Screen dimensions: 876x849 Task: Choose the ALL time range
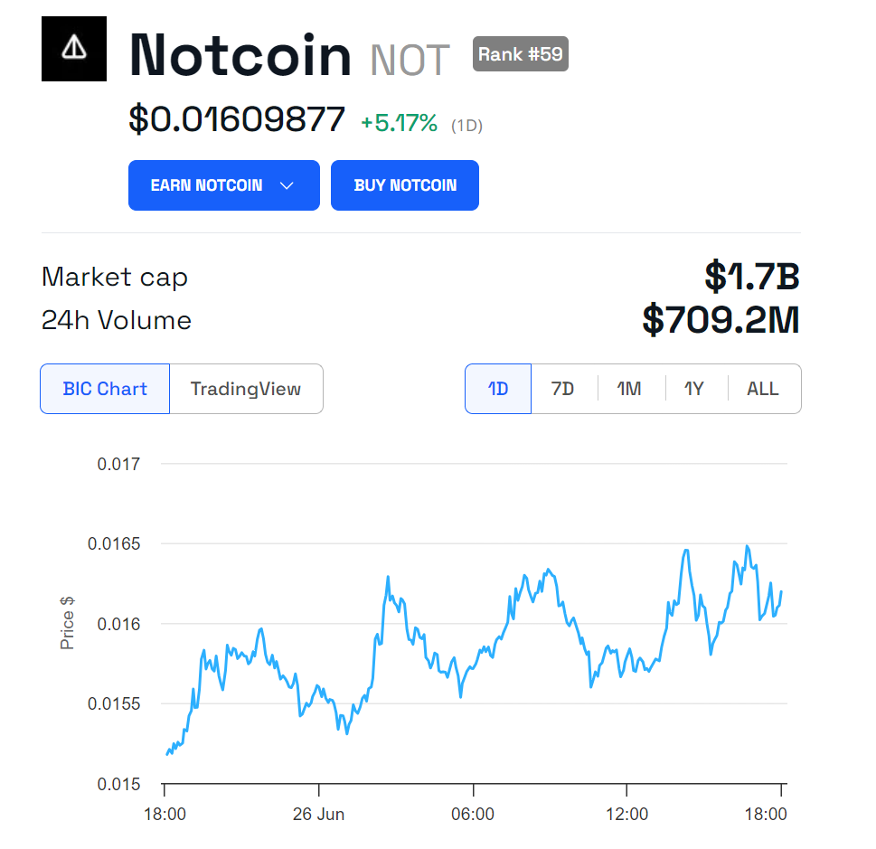tap(762, 389)
